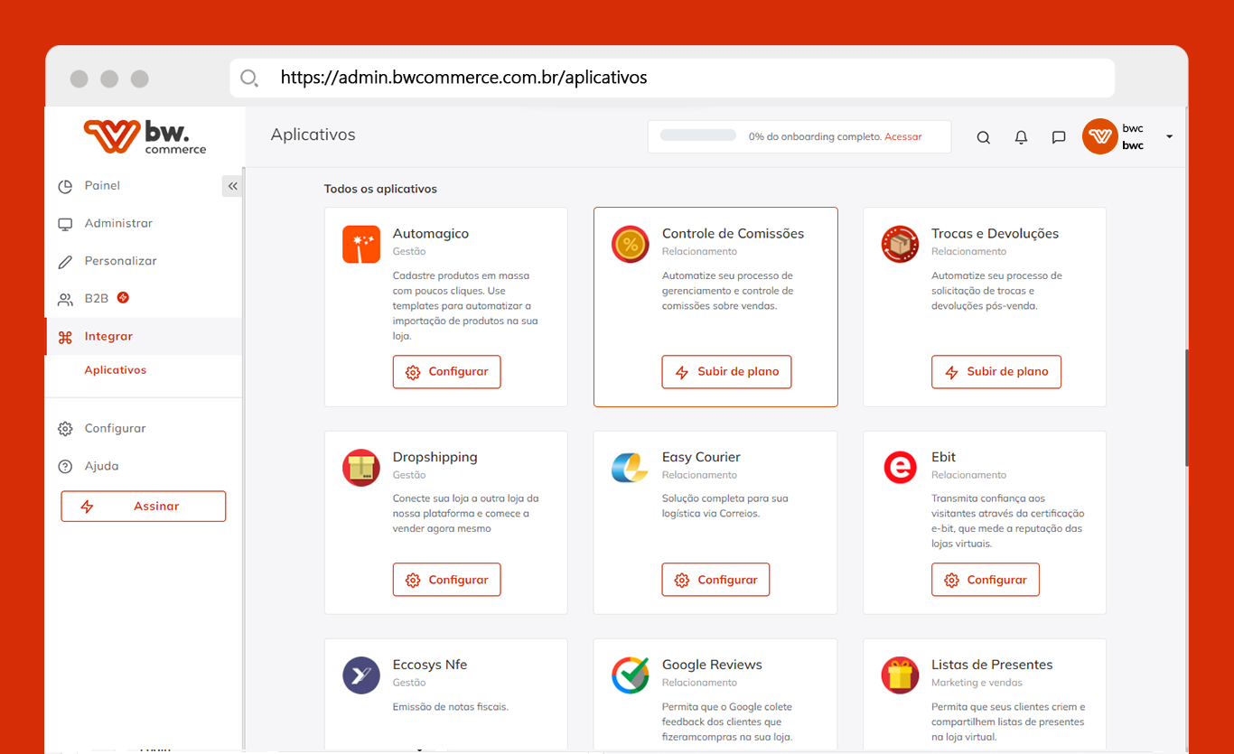The height and width of the screenshot is (754, 1234).
Task: Open Aplicativos submenu item
Action: [115, 370]
